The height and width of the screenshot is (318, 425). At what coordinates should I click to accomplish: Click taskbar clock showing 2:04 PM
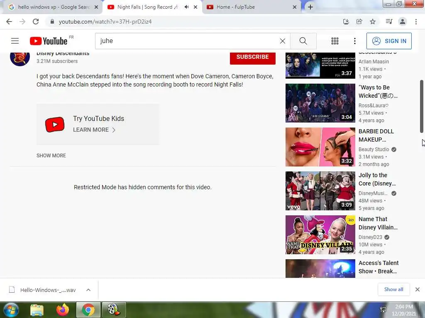tap(404, 310)
